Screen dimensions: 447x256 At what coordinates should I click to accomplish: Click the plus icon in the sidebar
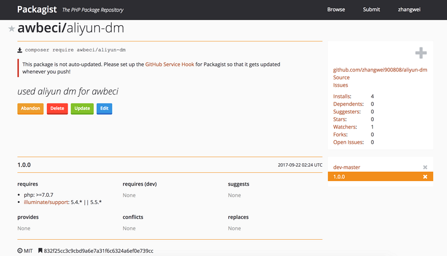(x=421, y=53)
